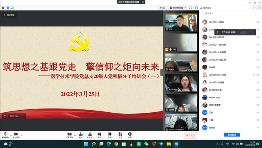The image size is (262, 148).
Task: Enter full screen via top bar icon
Action: pos(191,8)
